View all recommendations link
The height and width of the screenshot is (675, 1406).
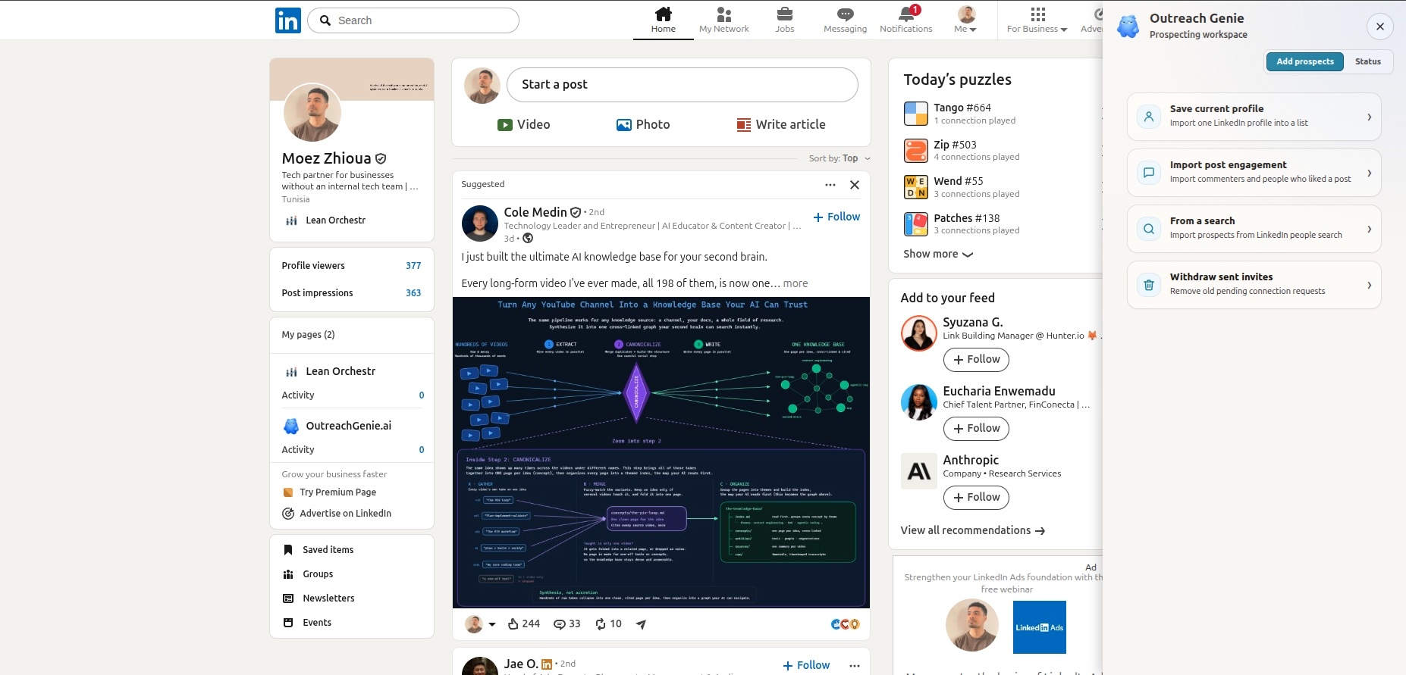(x=973, y=531)
